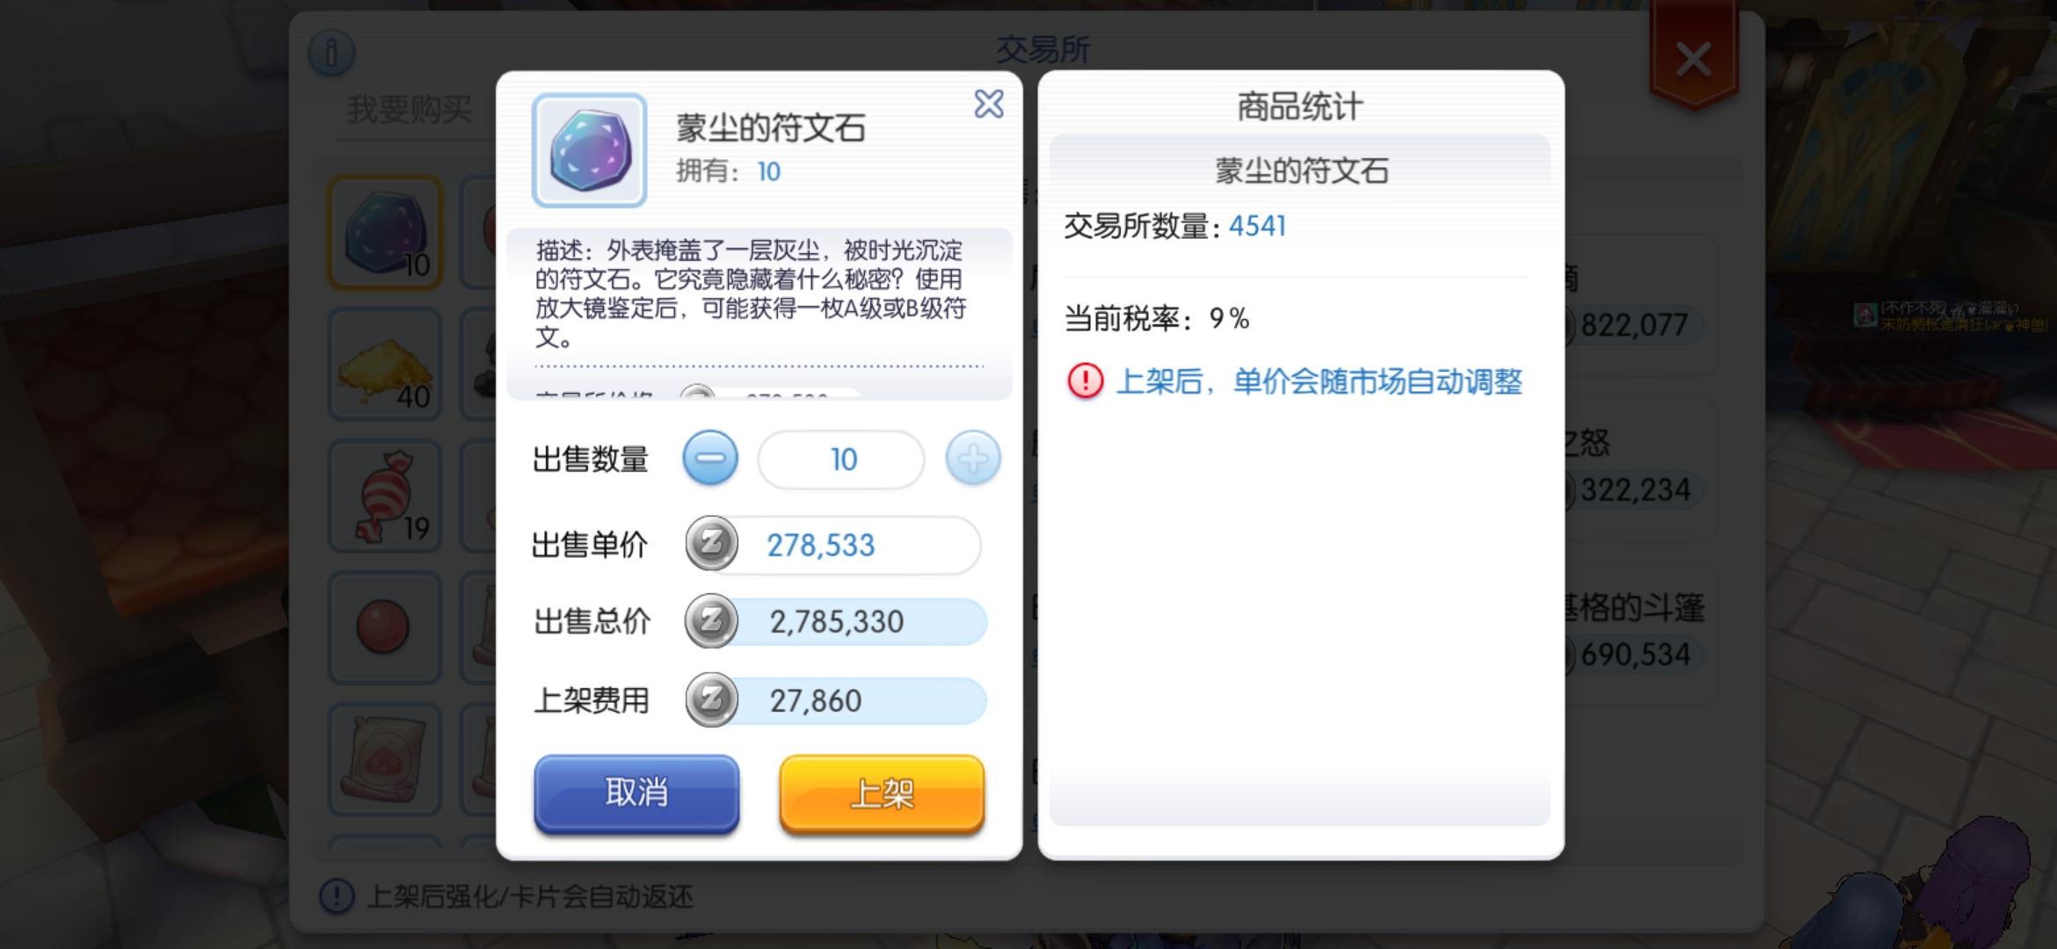Image resolution: width=2057 pixels, height=949 pixels.
Task: Select the red ball inventory item
Action: pos(385,627)
